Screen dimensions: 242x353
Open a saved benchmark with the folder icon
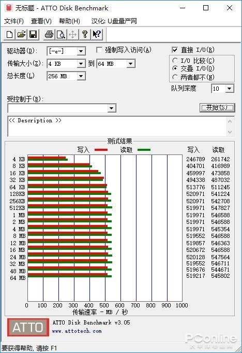pos(21,34)
